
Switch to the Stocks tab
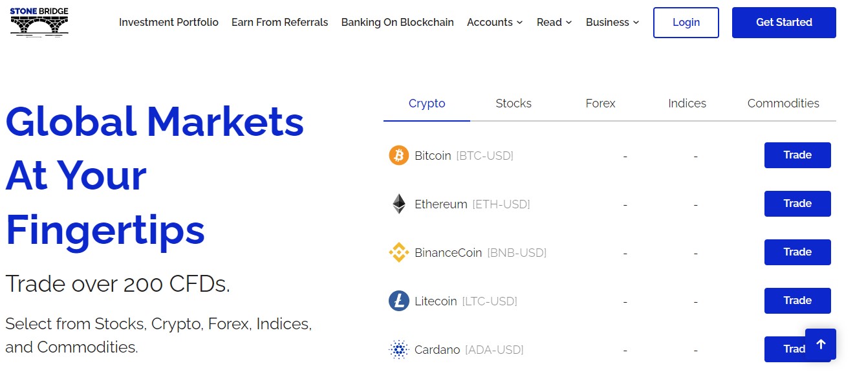tap(514, 103)
